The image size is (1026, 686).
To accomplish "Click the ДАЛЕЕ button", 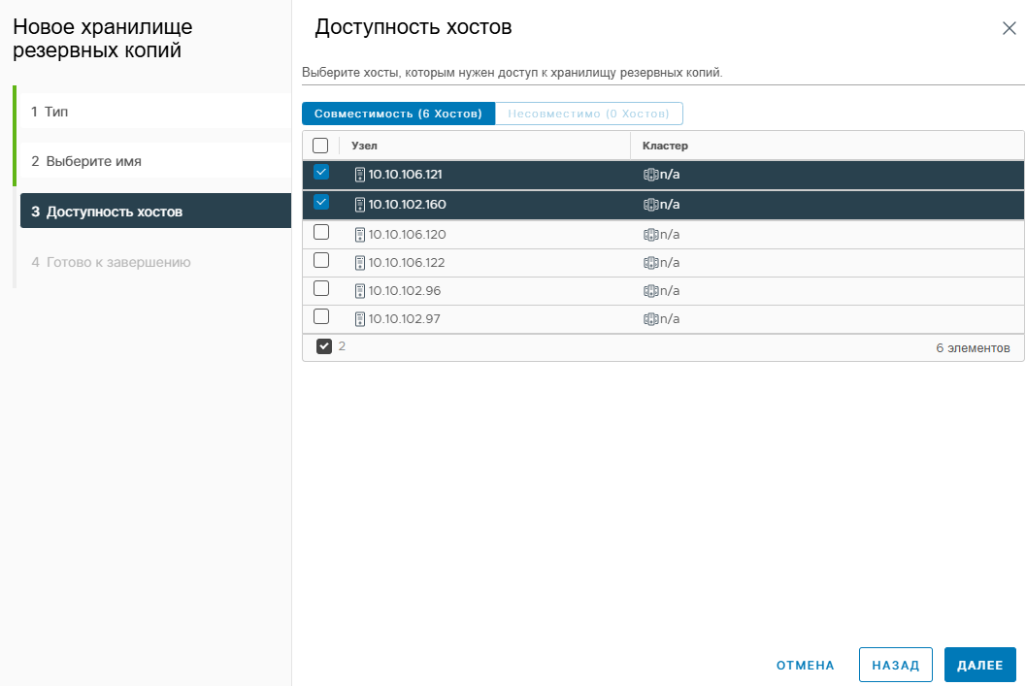I will pyautogui.click(x=980, y=665).
